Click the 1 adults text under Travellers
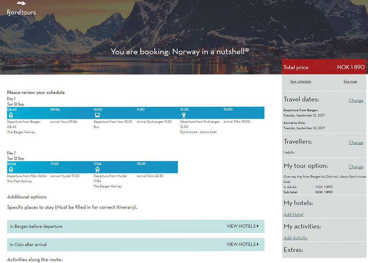 tap(289, 152)
